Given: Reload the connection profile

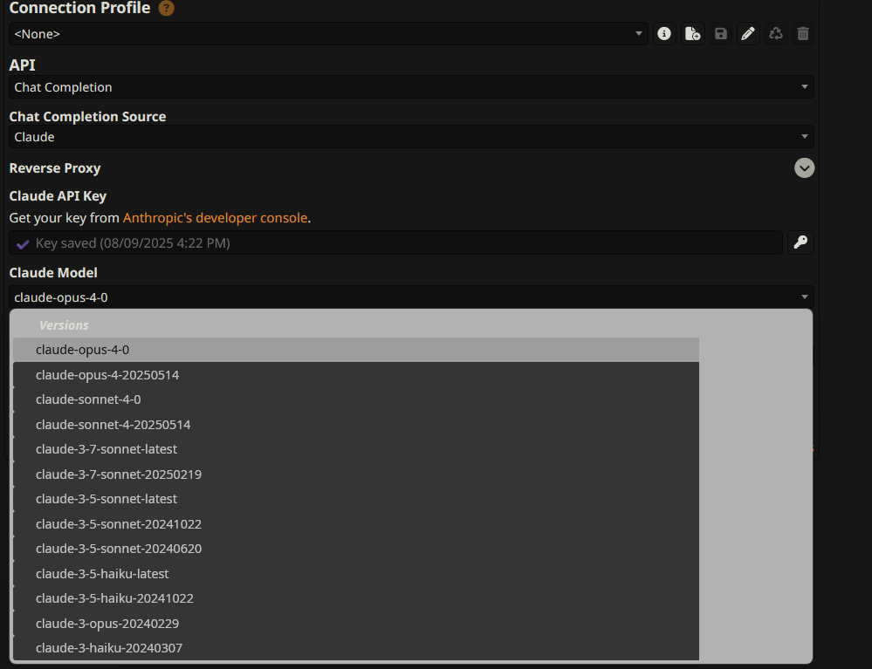Looking at the screenshot, I should tap(776, 34).
